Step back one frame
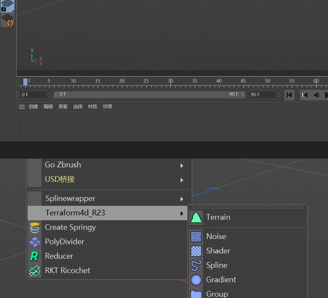This screenshot has width=328, height=298. (316, 95)
